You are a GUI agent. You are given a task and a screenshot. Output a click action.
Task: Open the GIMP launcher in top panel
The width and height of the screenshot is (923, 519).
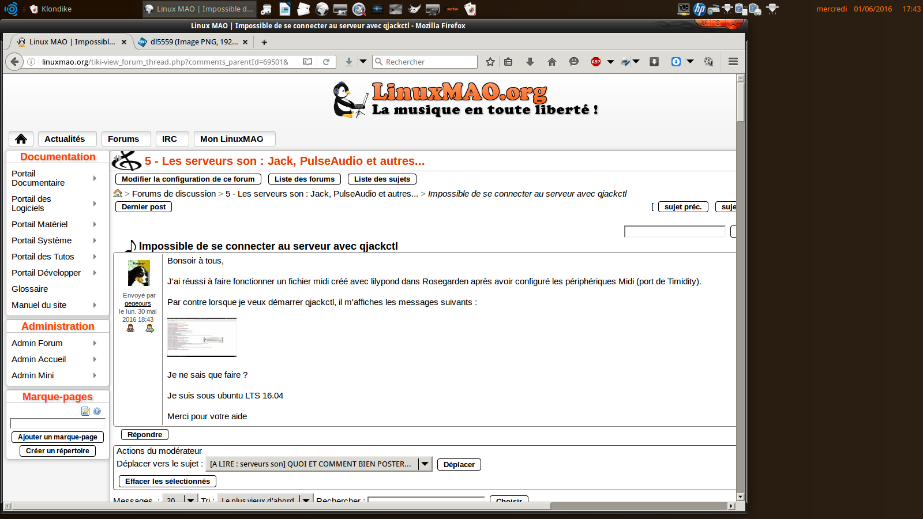tap(414, 9)
